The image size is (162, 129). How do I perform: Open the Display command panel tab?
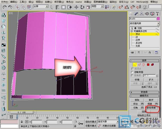point(152,14)
